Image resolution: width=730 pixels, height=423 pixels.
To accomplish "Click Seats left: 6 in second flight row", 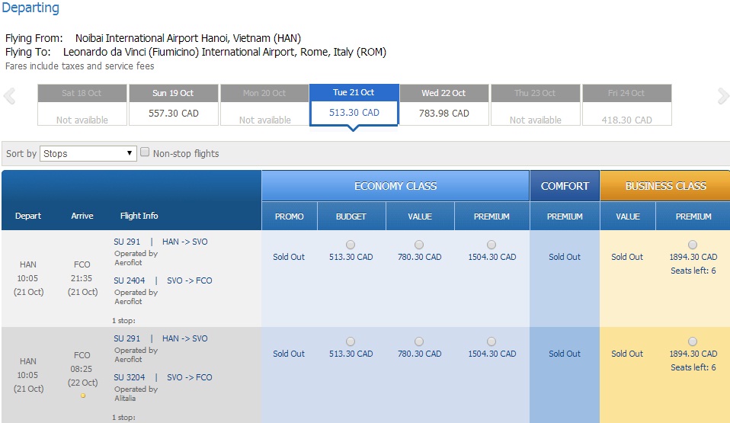I will (x=693, y=367).
